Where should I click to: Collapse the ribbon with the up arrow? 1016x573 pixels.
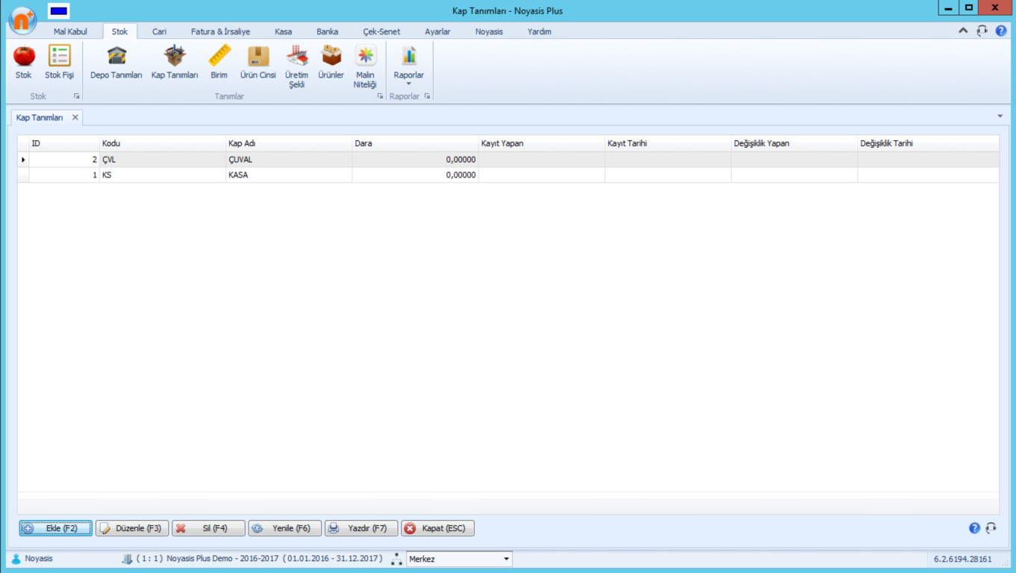coord(963,31)
